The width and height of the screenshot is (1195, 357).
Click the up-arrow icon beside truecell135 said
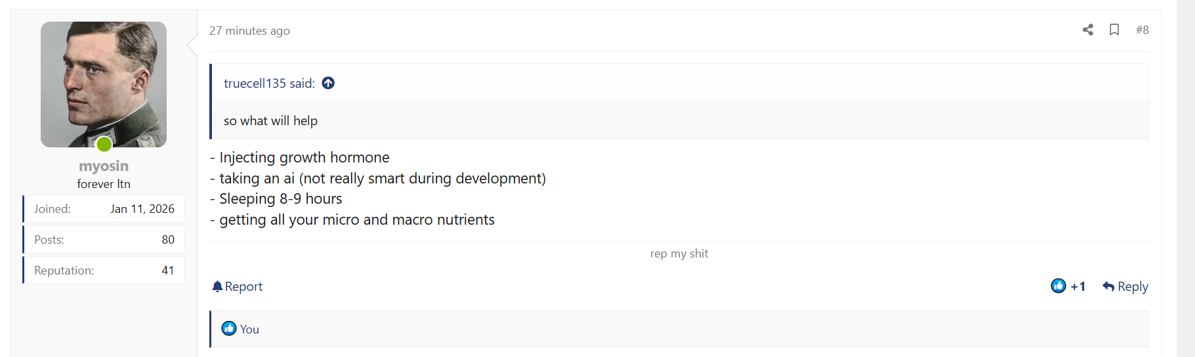tap(328, 83)
